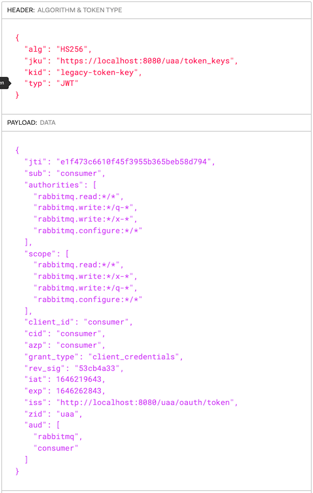Click the "consumer" value of sub

(x=78, y=173)
